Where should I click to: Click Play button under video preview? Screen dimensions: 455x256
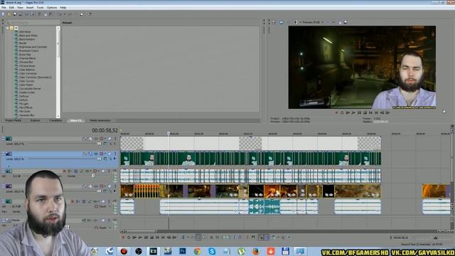pos(353,112)
